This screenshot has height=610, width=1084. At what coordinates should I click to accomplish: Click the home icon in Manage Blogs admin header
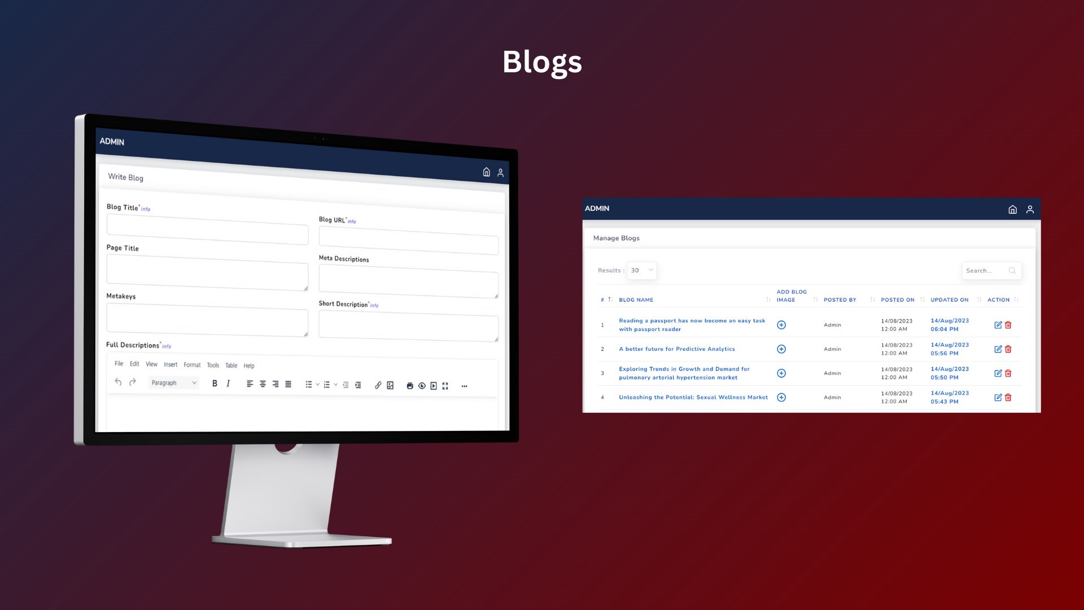tap(1012, 208)
